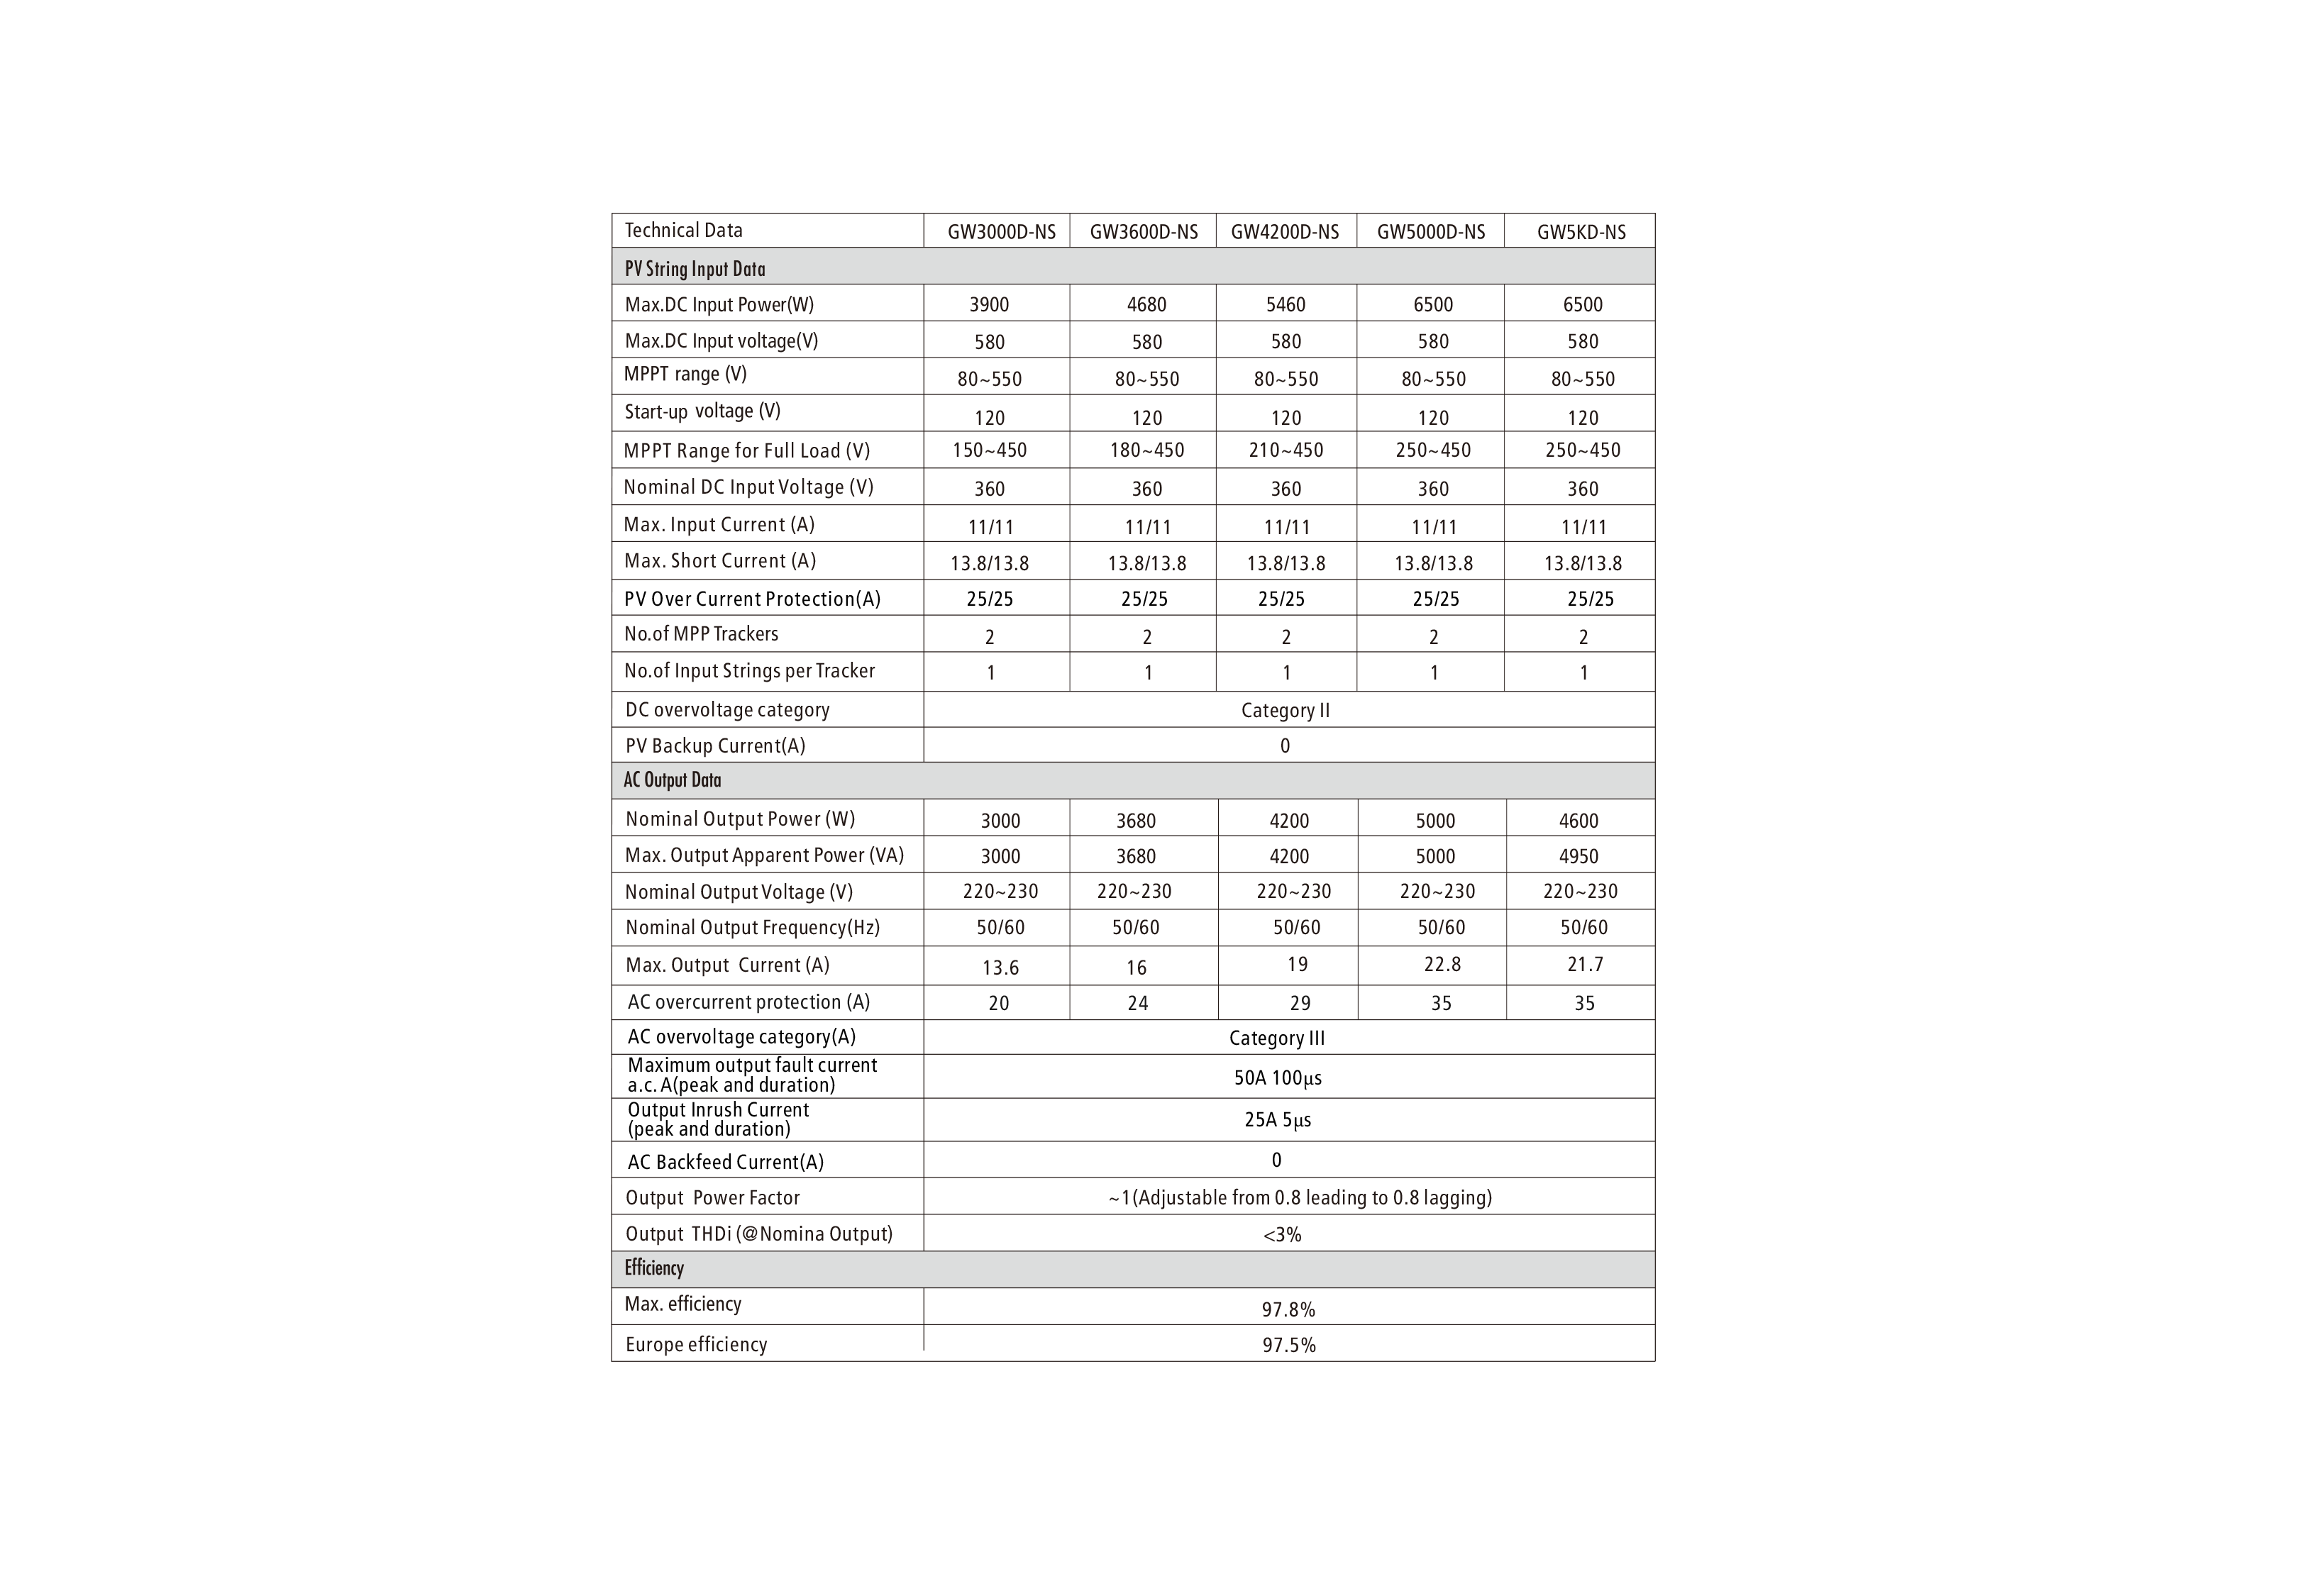The width and height of the screenshot is (2300, 1596).
Task: Click the 22.8 max output current value
Action: pos(1442,964)
